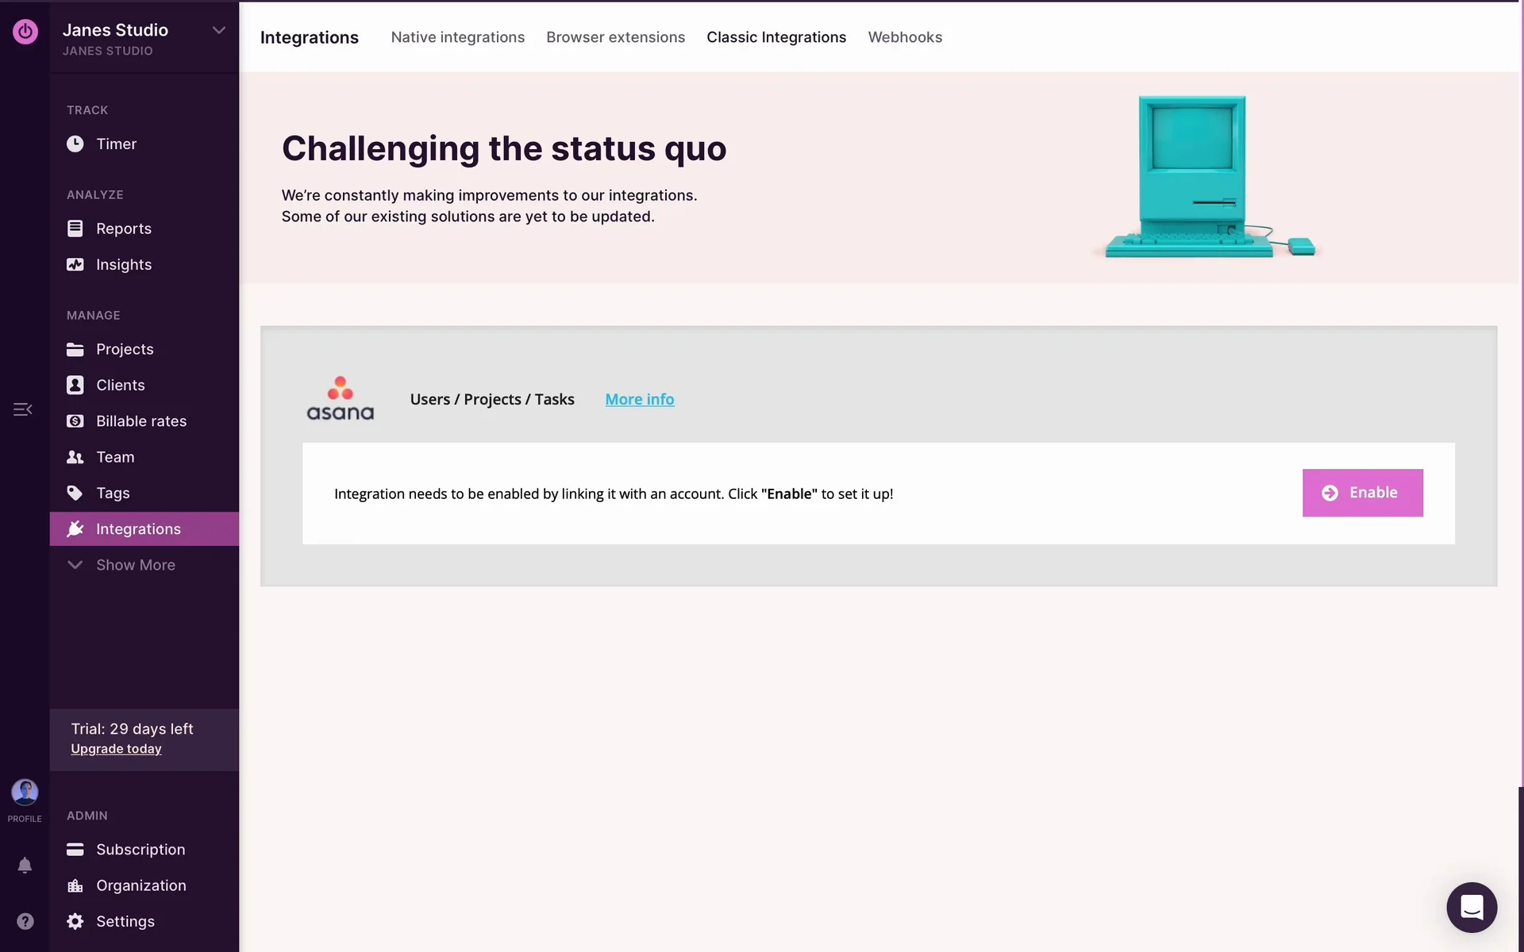Switch to the Native integrations tab
Viewport: 1524px width, 952px height.
click(x=457, y=37)
